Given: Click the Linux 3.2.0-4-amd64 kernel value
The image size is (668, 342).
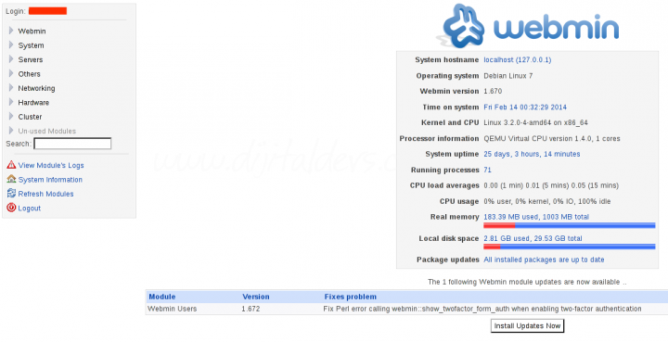Looking at the screenshot, I should click(536, 122).
